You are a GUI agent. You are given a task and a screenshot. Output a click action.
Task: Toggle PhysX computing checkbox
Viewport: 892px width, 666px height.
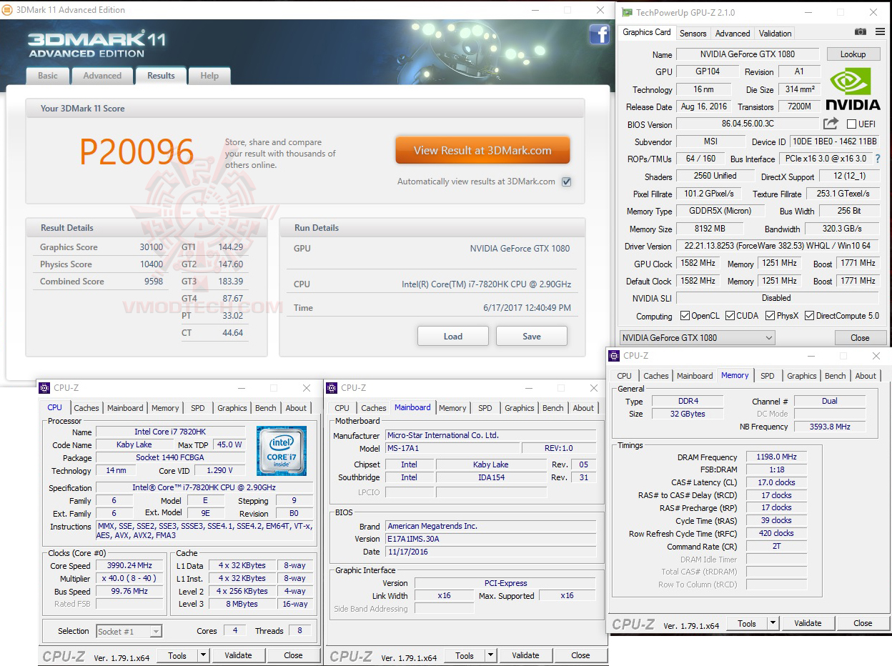(770, 315)
